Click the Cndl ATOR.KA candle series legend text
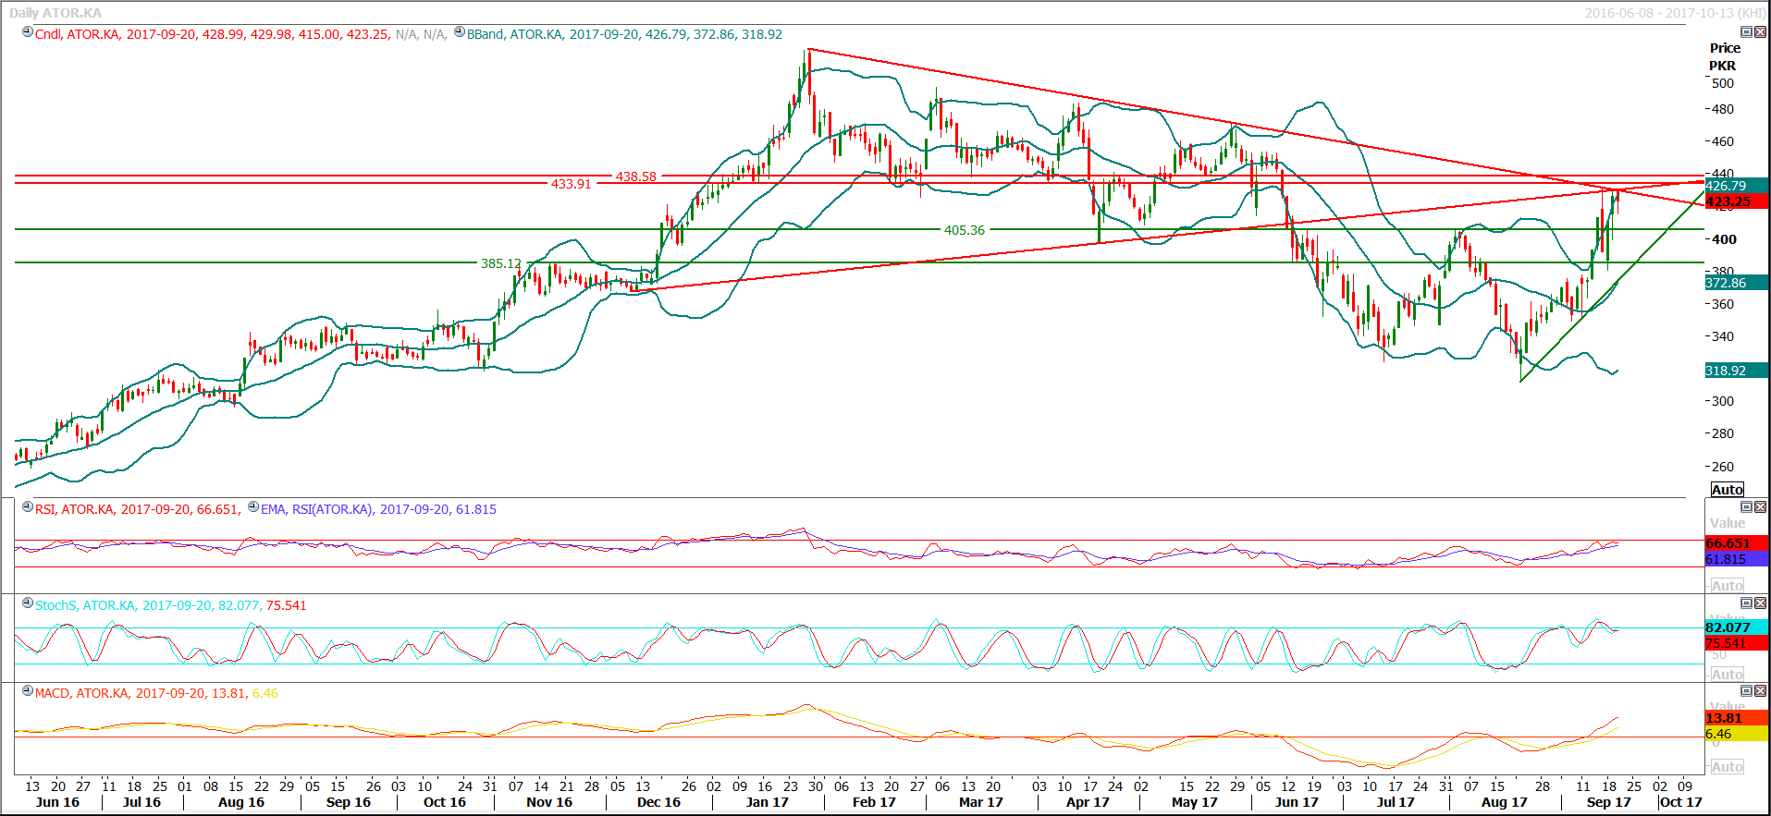Screen dimensions: 1771x816 click(x=212, y=34)
